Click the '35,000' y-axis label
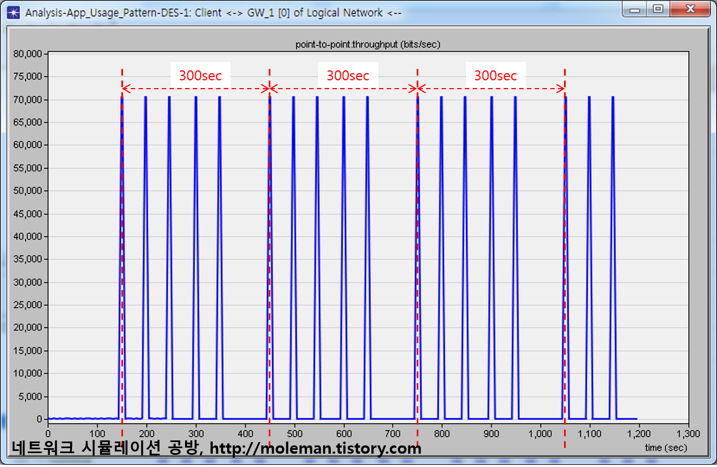The height and width of the screenshot is (467, 717). [x=28, y=259]
